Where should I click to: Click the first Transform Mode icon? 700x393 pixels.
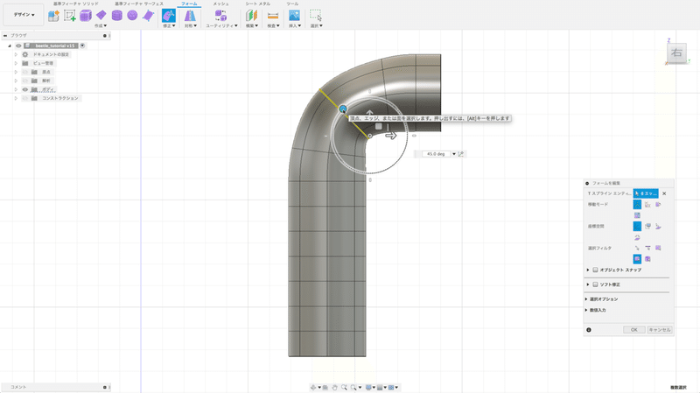click(637, 204)
